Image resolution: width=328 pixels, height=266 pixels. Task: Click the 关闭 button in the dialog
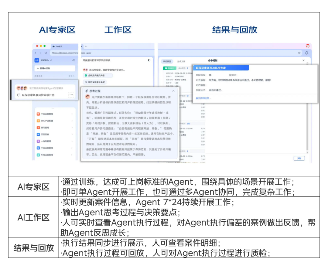click(x=299, y=158)
